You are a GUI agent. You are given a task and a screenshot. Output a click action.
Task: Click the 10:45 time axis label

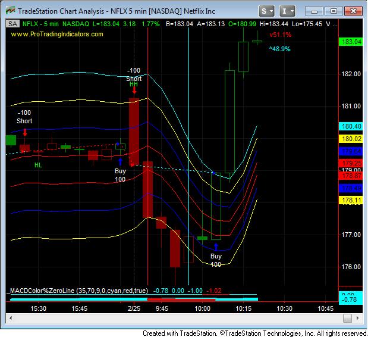(325, 308)
